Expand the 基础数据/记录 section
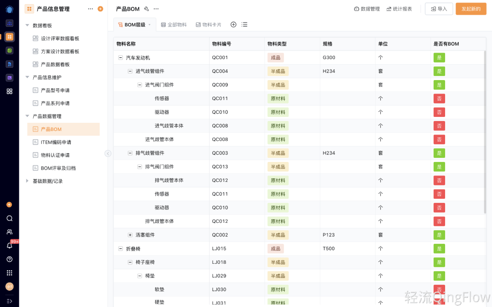 (27, 181)
